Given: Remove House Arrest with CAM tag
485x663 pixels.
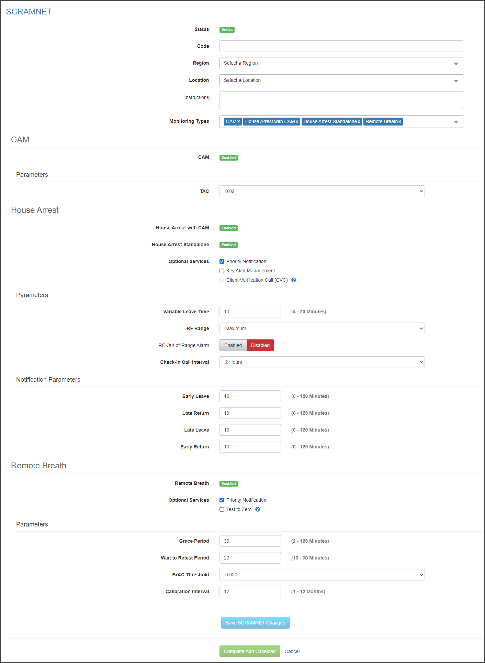Looking at the screenshot, I should coord(297,122).
